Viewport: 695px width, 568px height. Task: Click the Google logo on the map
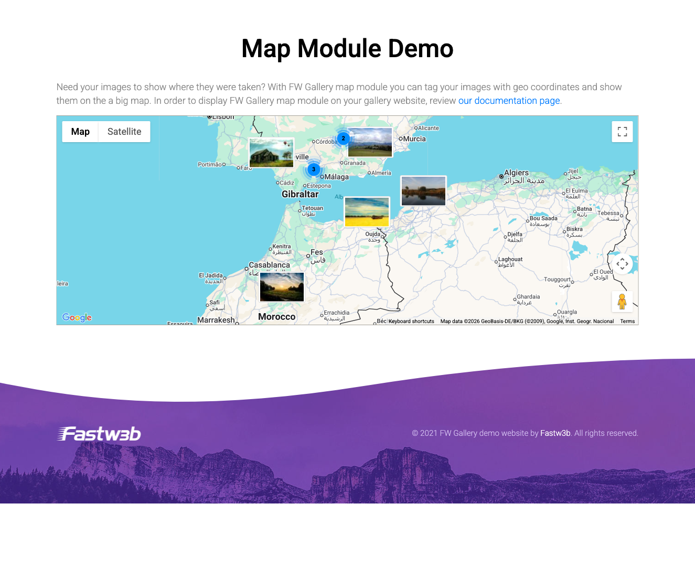[77, 317]
